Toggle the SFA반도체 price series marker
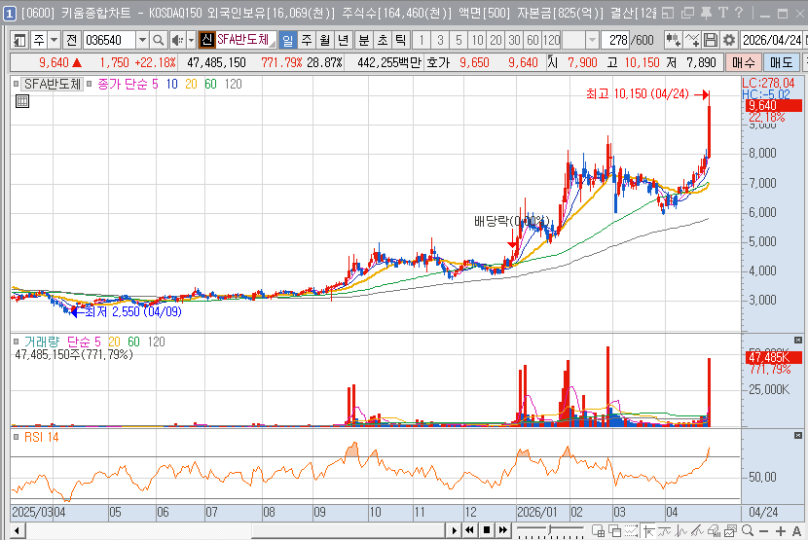This screenshot has height=540, width=808. [16, 84]
